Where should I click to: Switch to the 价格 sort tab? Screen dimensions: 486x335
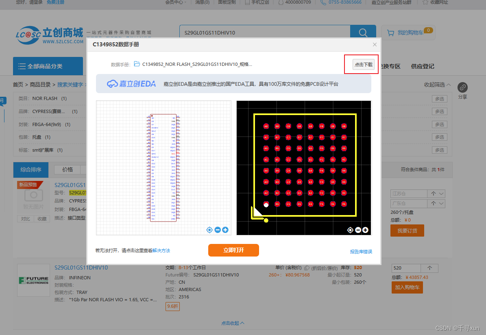[67, 170]
